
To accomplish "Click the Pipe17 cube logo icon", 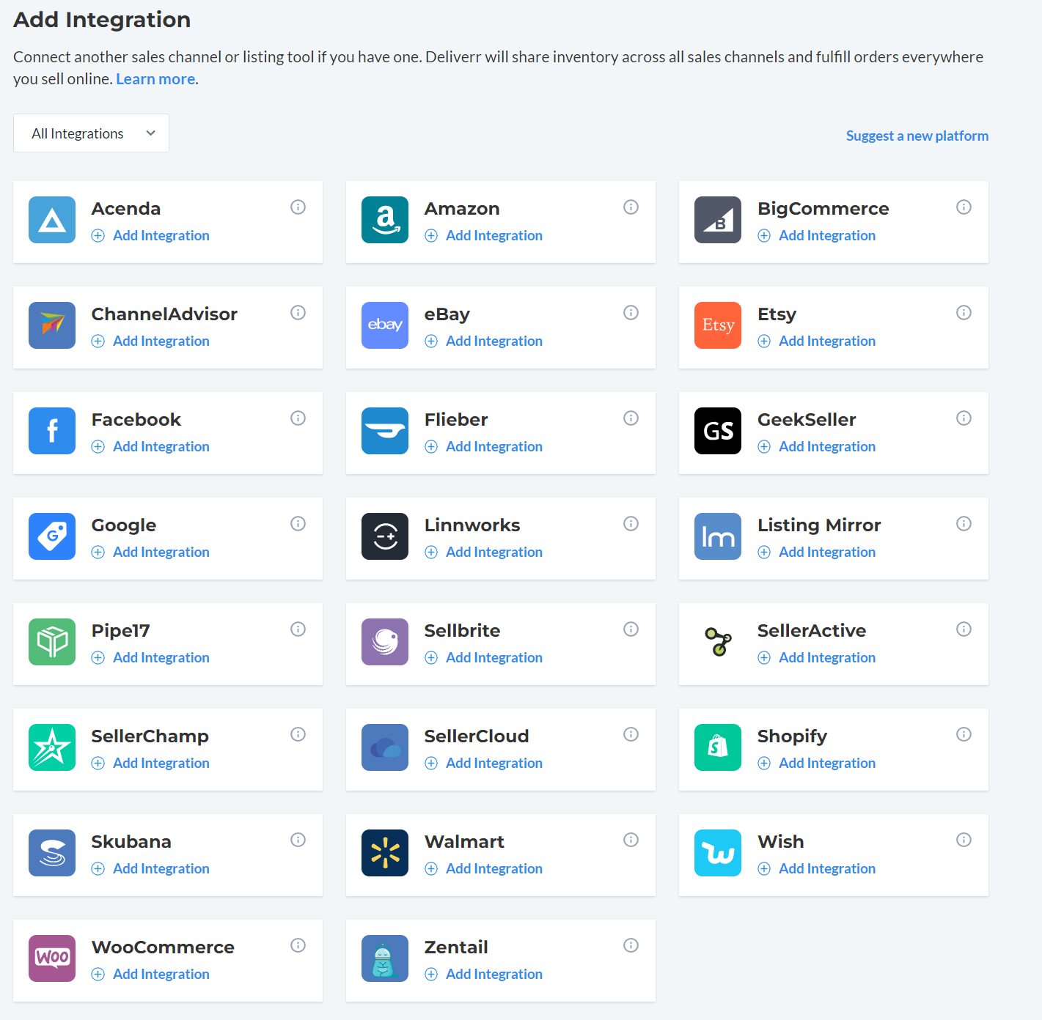I will coord(52,642).
